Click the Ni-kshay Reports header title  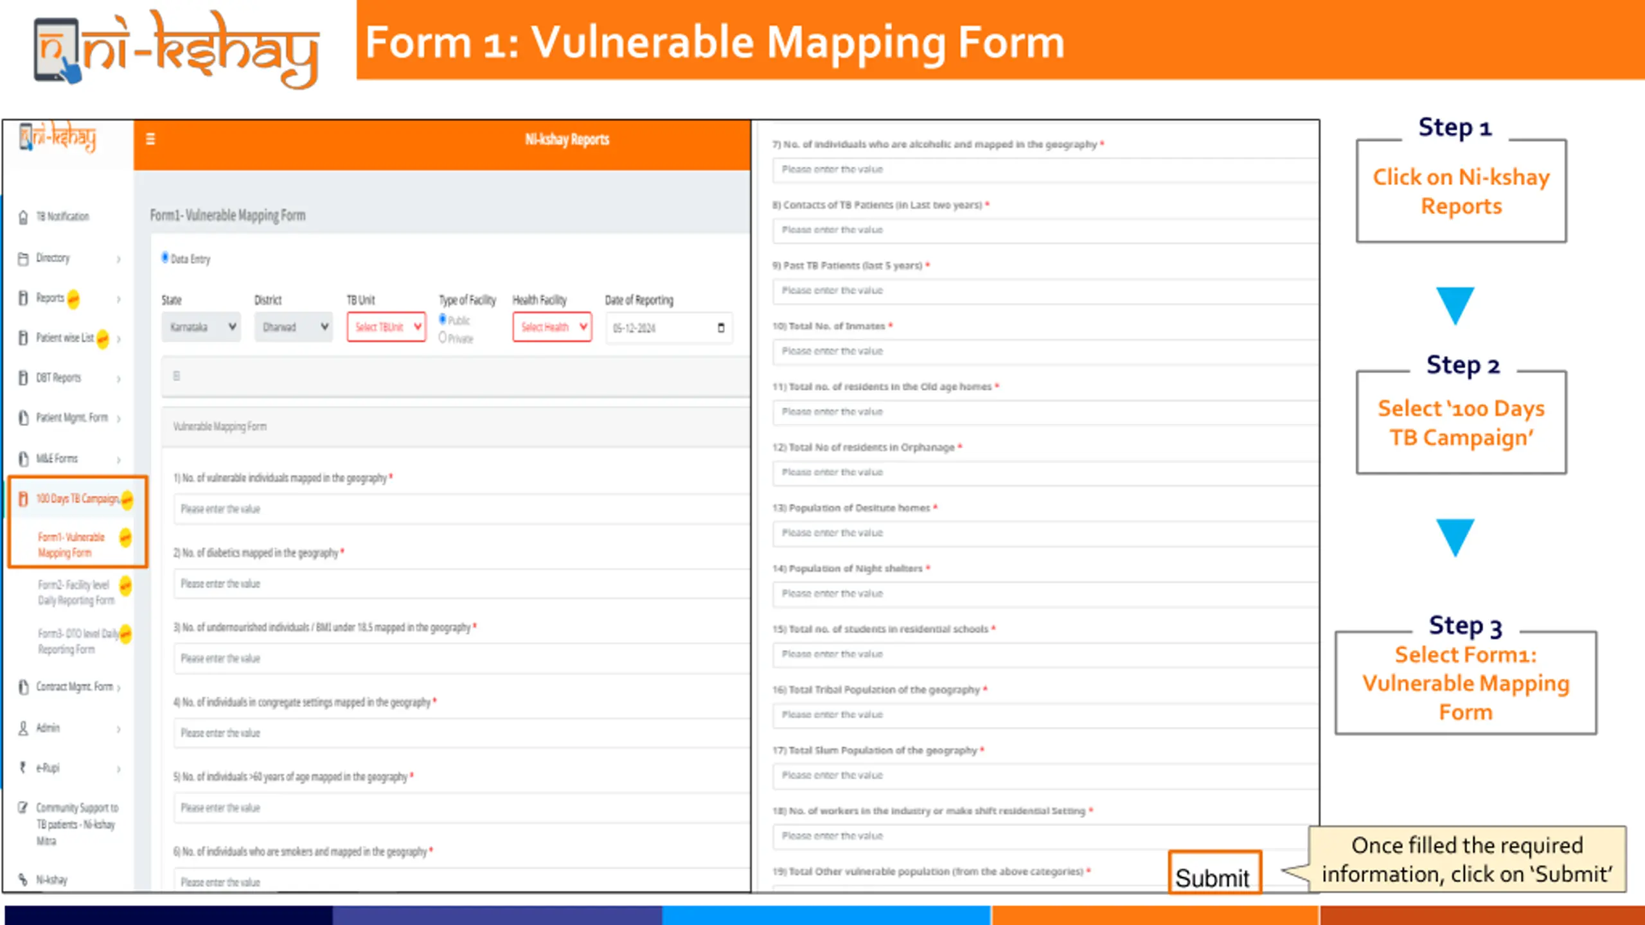coord(567,139)
